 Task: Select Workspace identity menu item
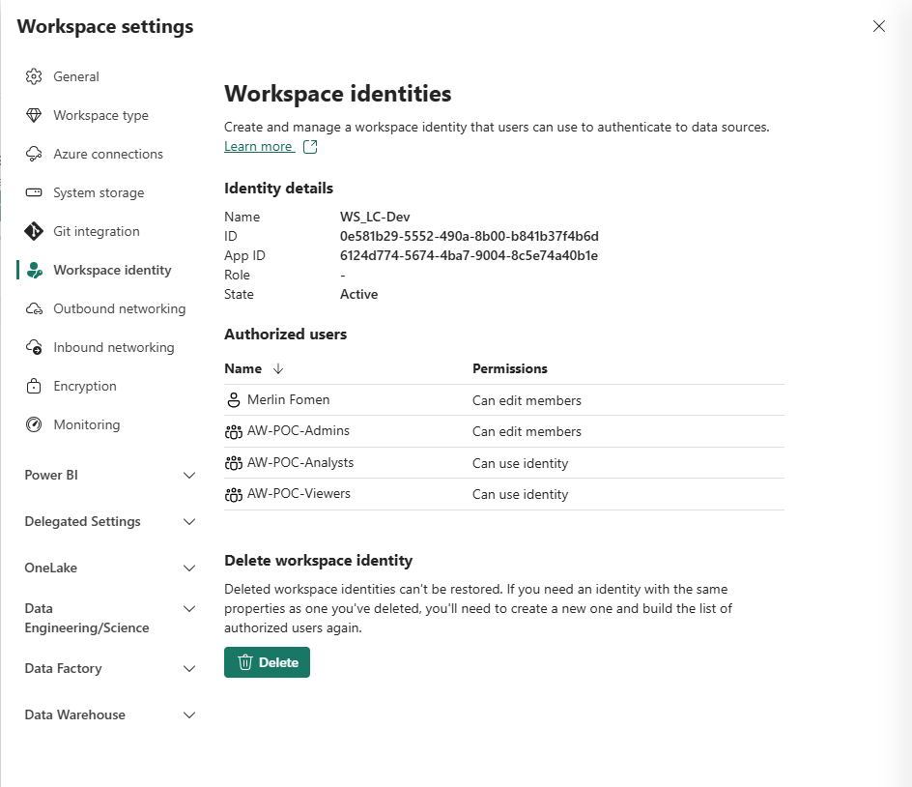(112, 270)
